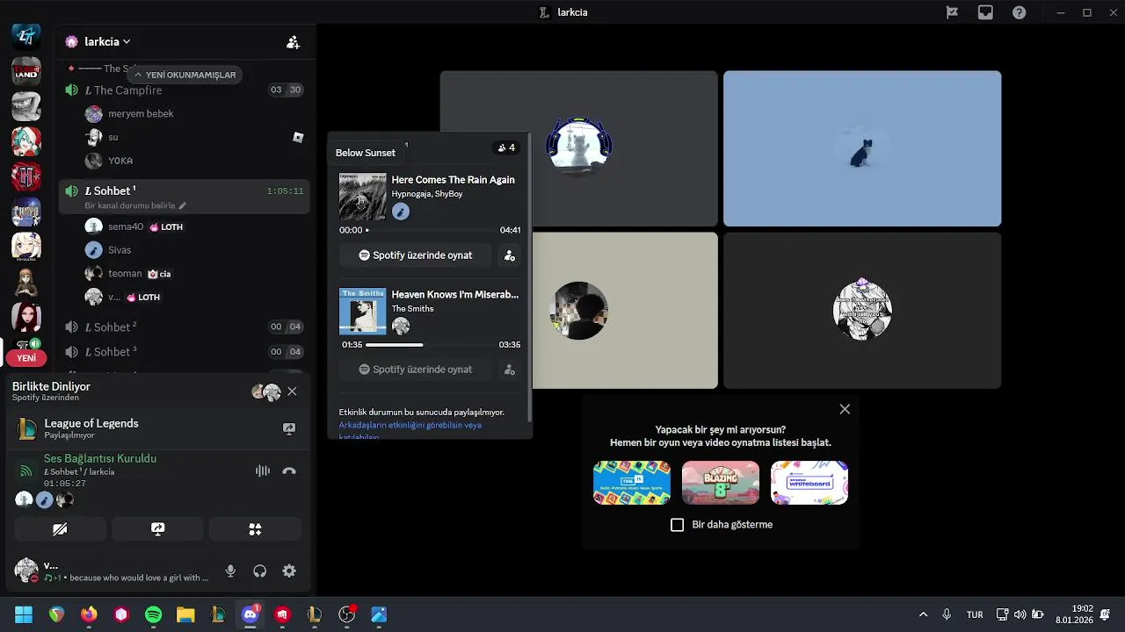This screenshot has width=1125, height=632.
Task: Open connection info green signal icon
Action: [26, 470]
